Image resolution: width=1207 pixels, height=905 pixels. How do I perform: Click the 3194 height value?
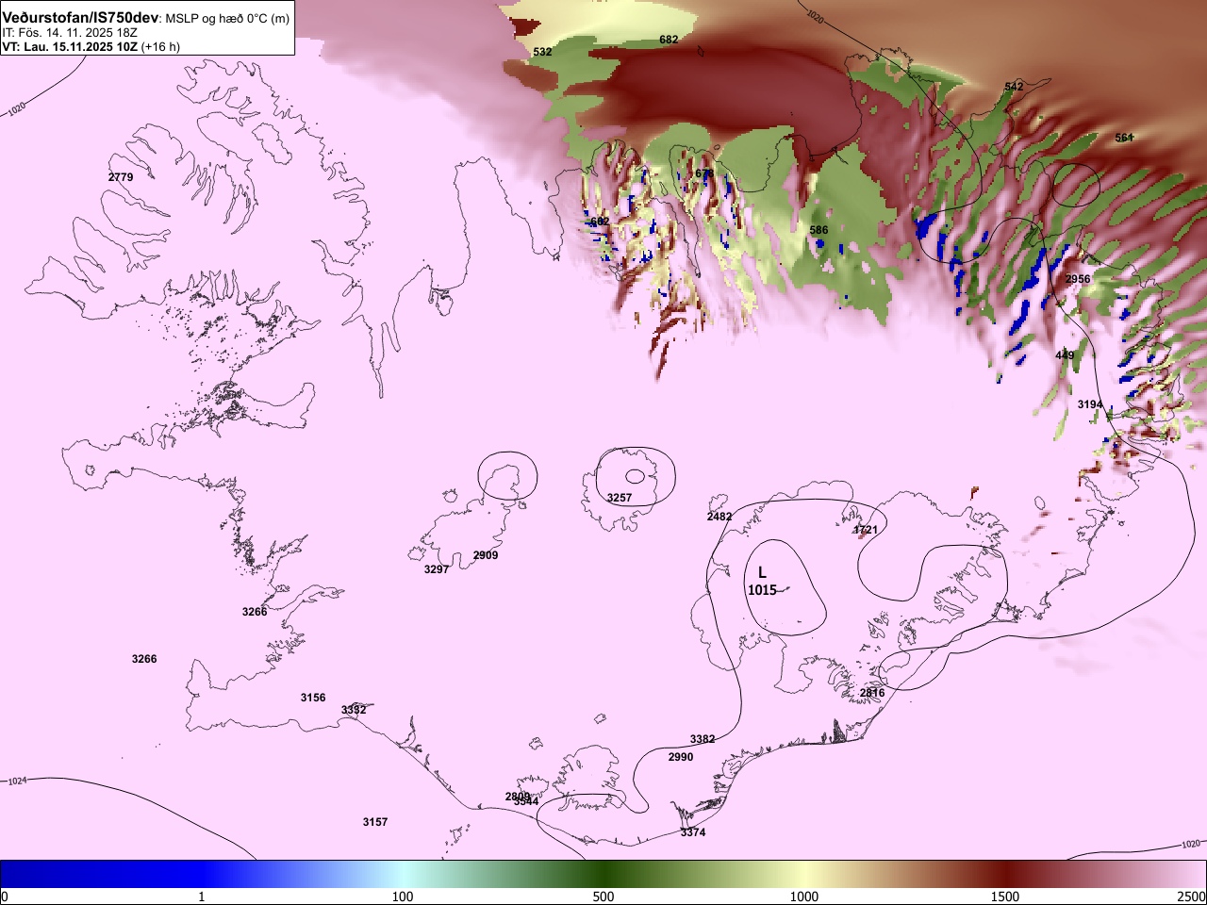pyautogui.click(x=1090, y=404)
